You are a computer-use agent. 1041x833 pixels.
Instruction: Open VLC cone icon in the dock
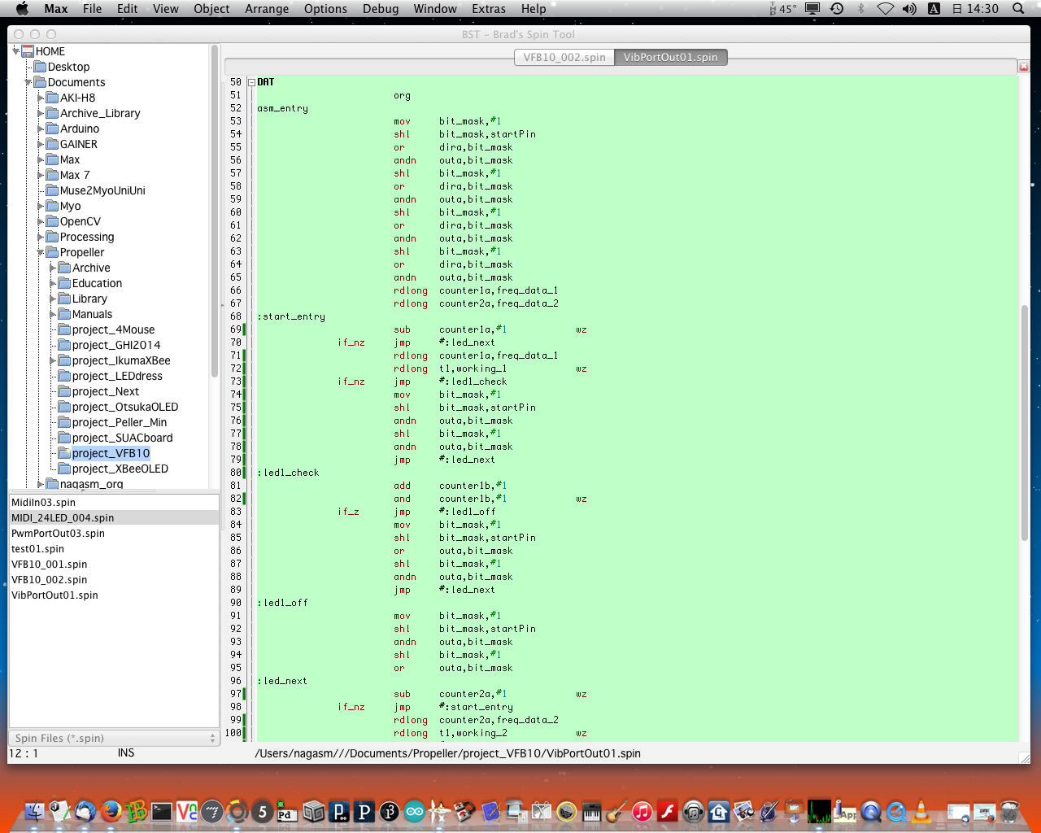pos(921,811)
